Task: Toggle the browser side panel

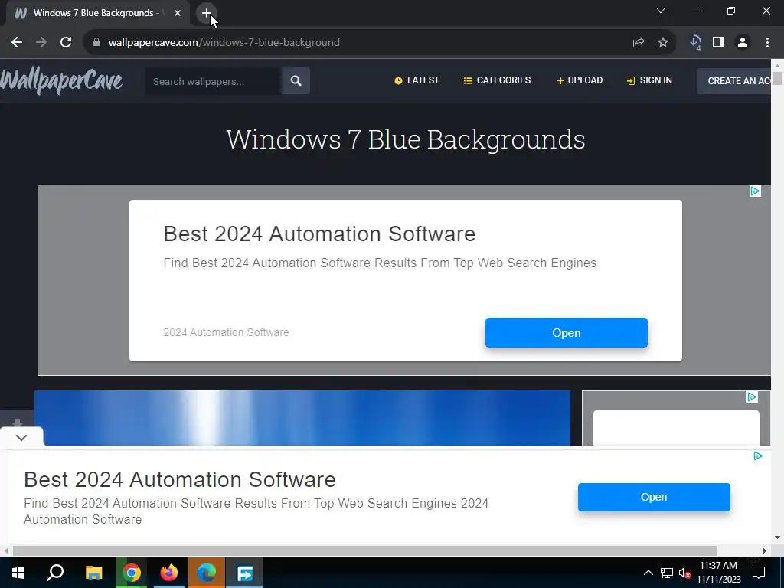Action: coord(718,43)
